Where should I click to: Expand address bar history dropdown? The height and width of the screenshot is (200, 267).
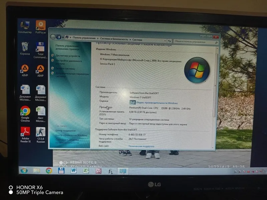click(x=165, y=41)
